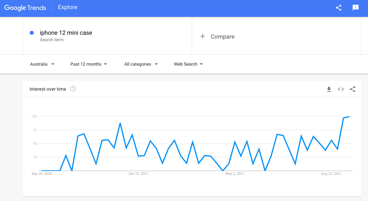Open the All categories dropdown
368x201 pixels.
click(x=141, y=64)
